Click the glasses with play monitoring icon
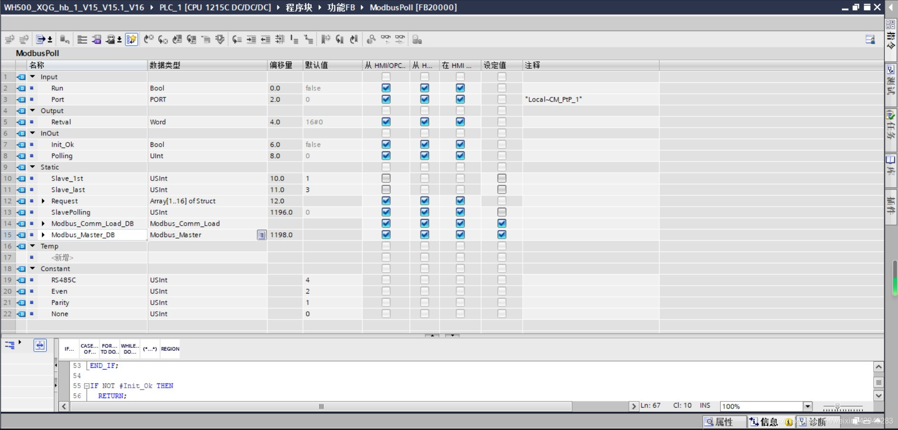Viewport: 898px width, 430px height. 386,39
